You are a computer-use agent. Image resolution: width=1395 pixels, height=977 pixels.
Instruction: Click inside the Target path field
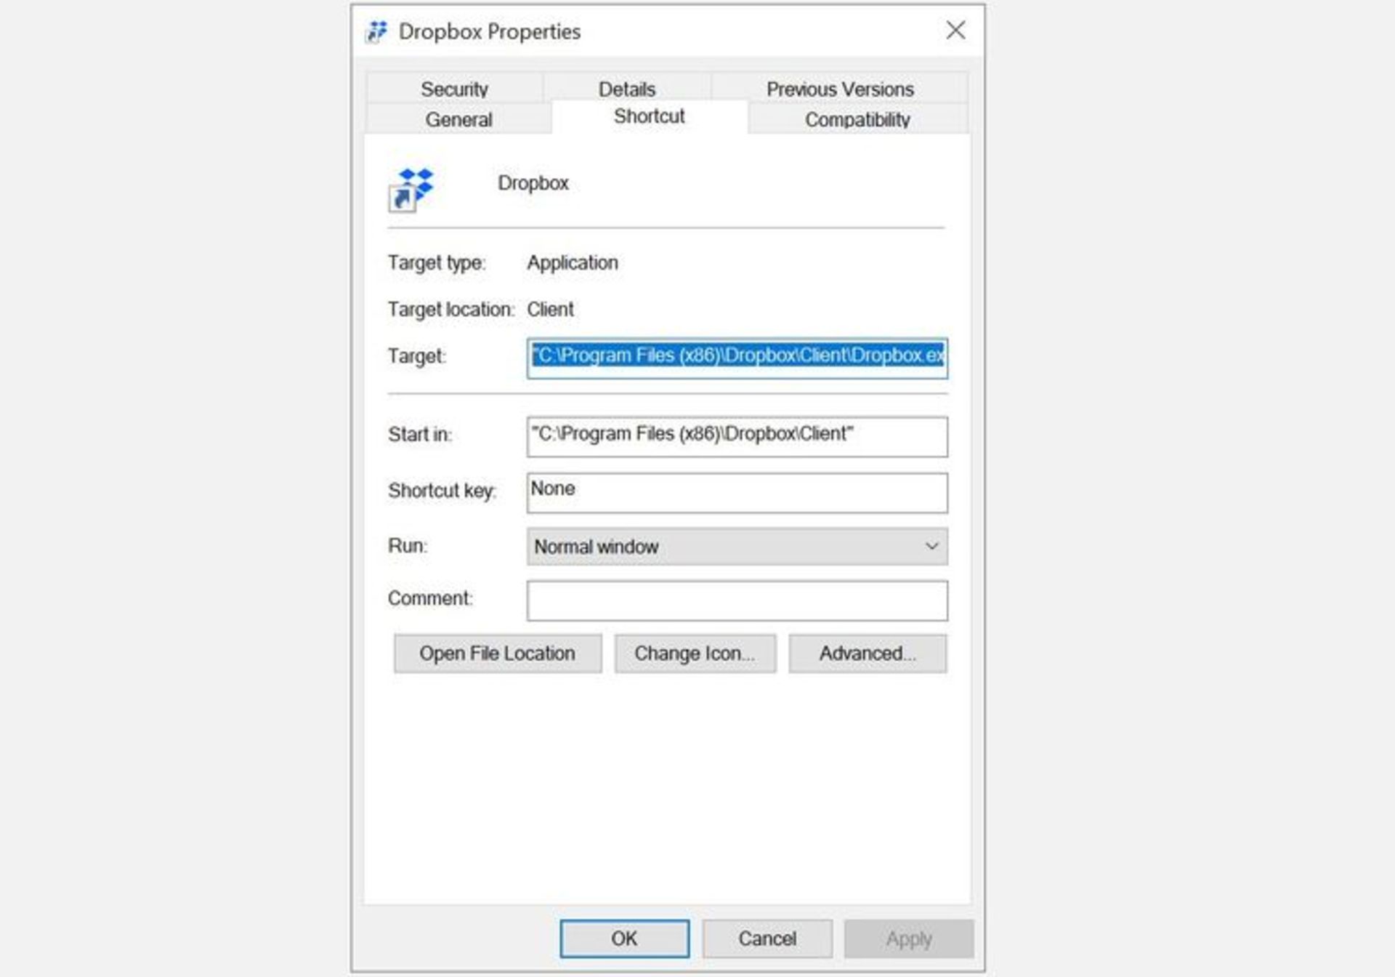point(737,358)
